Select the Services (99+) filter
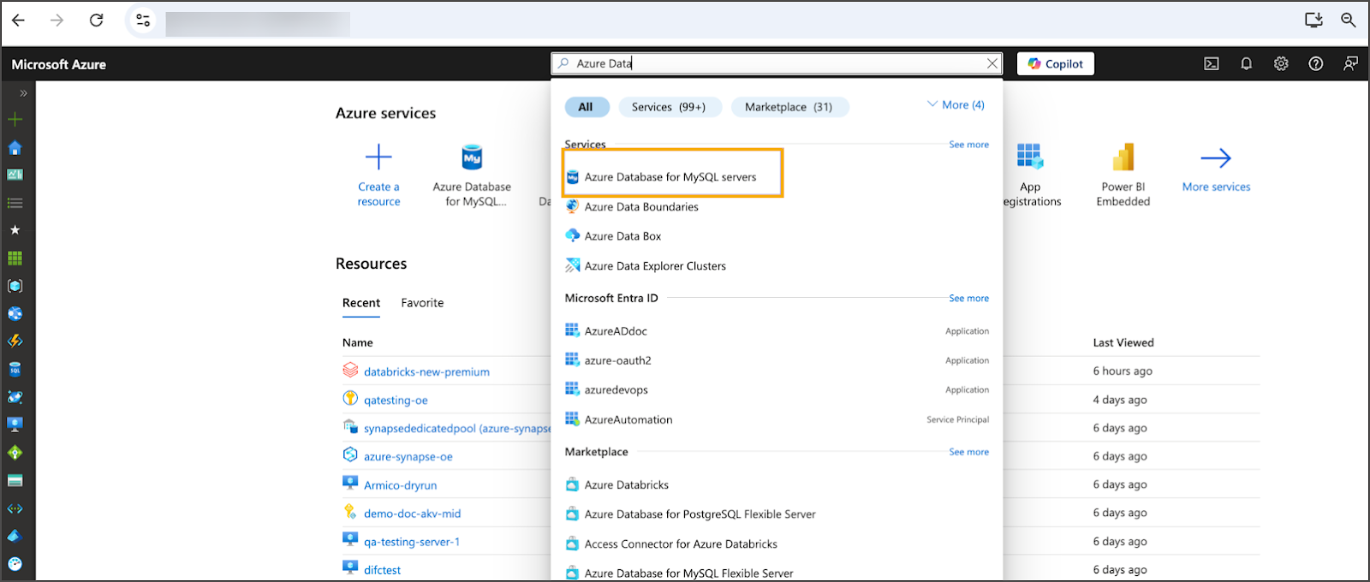 (x=669, y=107)
